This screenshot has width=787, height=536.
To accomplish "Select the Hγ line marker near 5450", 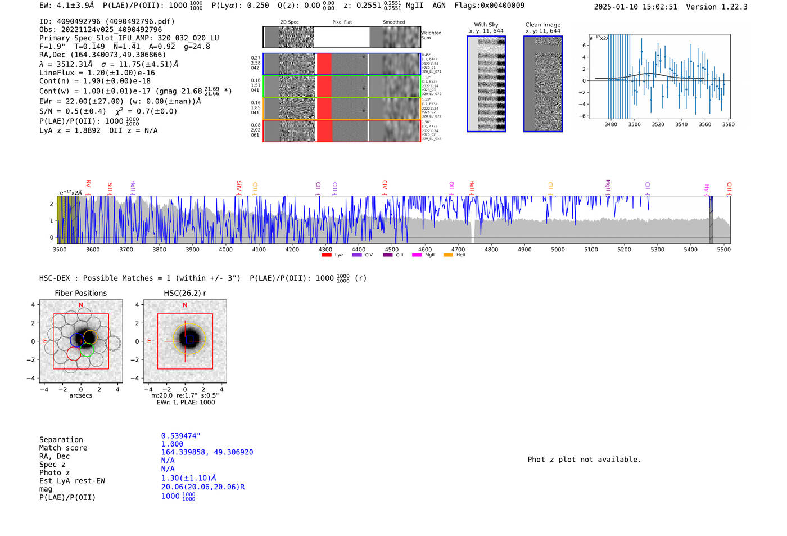I will [x=707, y=189].
